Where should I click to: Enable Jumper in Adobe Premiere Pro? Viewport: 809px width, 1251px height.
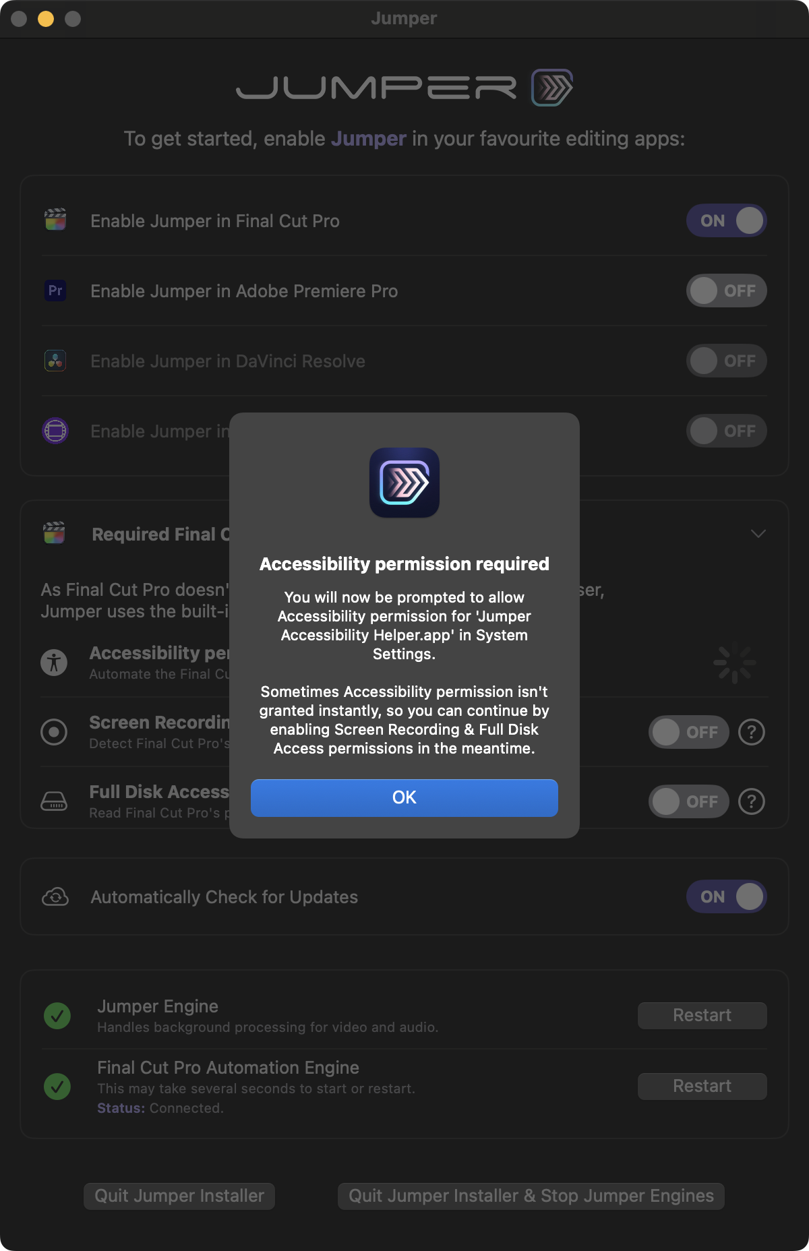[726, 291]
